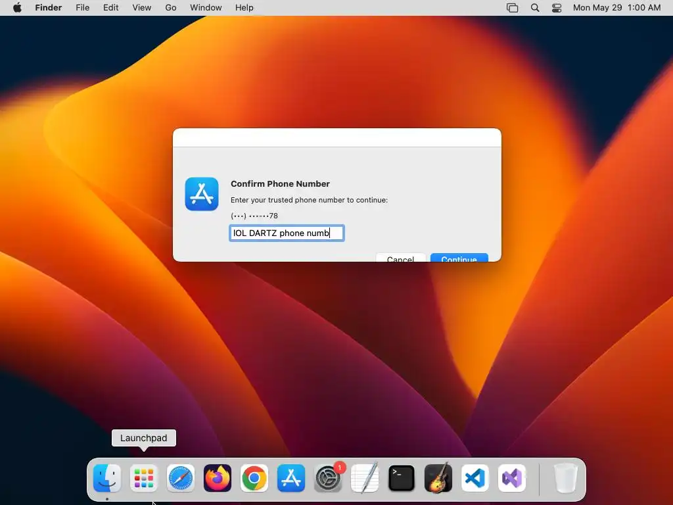Click the date and time in menu bar

click(616, 8)
